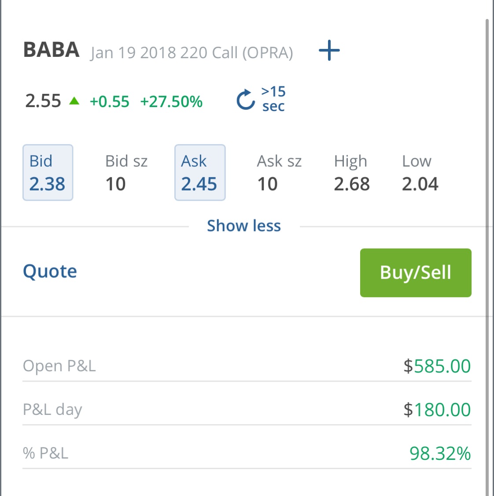
Task: Click the +27.50% change percentage
Action: pos(171,101)
